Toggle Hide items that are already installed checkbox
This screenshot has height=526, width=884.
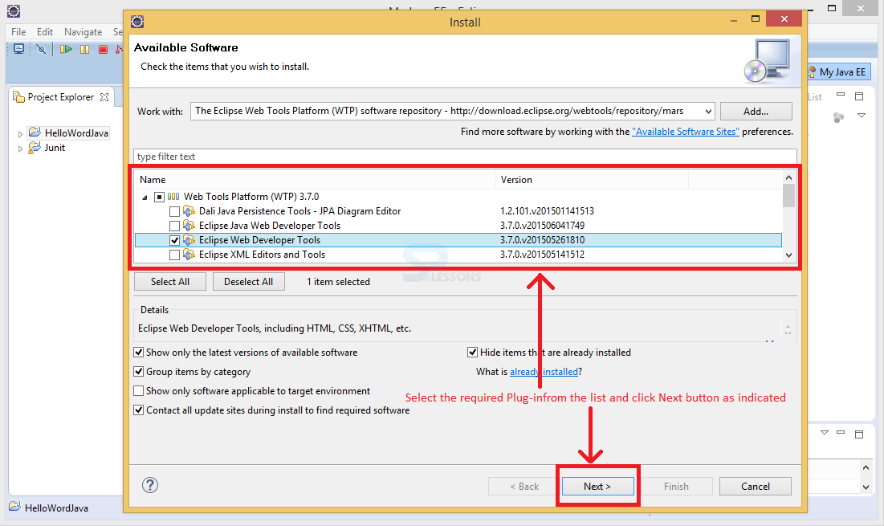point(472,353)
